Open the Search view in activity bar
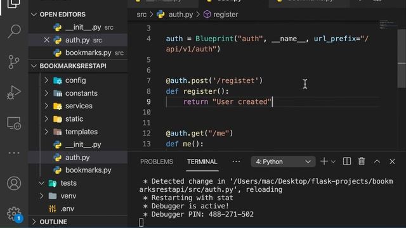 pos(14,31)
